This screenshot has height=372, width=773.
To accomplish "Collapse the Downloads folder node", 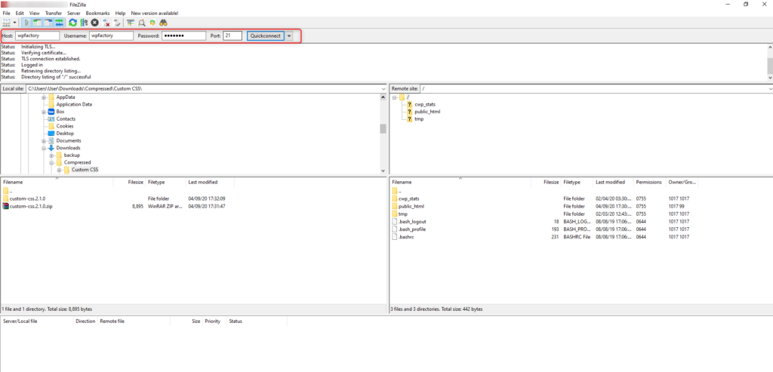I will (x=43, y=148).
